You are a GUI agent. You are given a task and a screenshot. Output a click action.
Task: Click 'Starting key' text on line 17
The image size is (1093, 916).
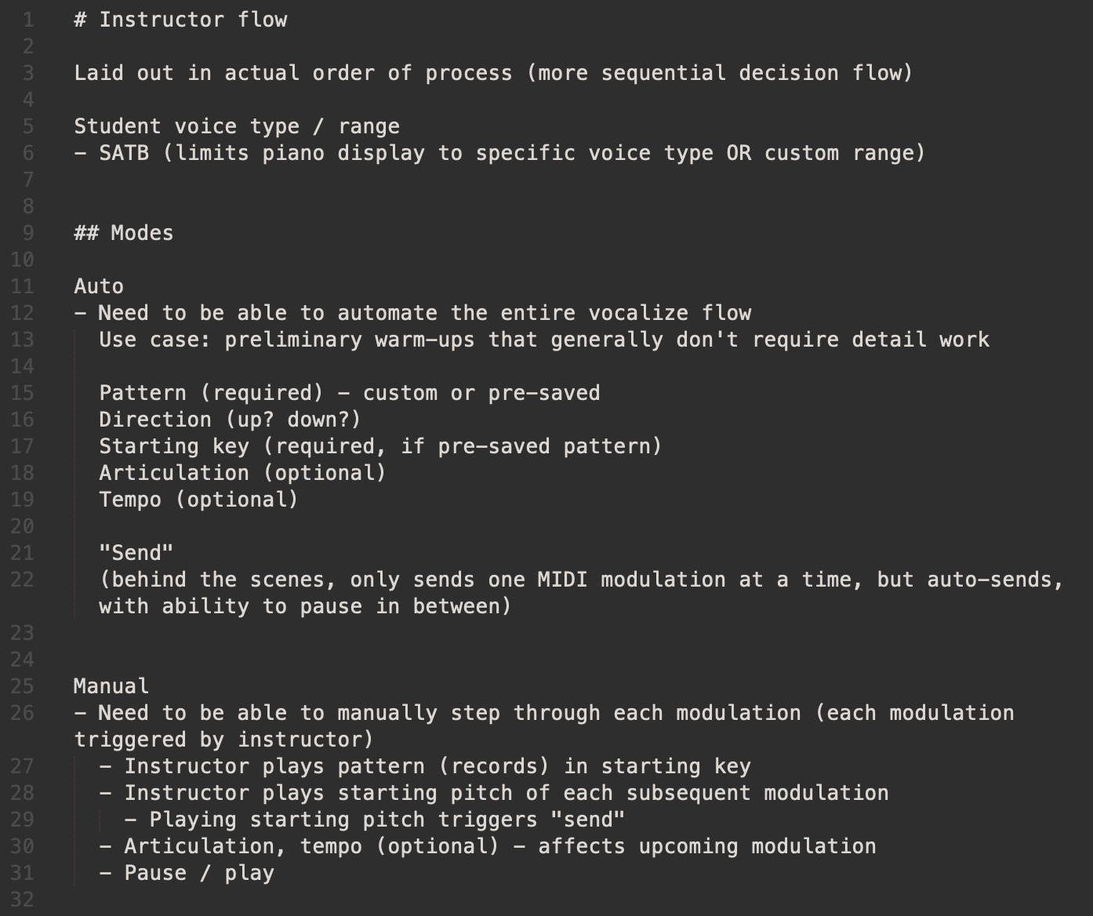pos(174,446)
